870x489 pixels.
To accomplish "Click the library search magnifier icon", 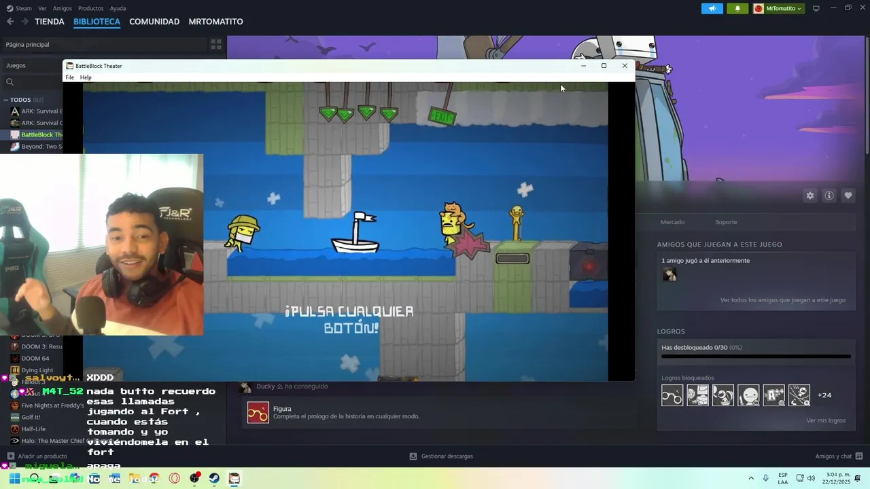I will click(10, 82).
